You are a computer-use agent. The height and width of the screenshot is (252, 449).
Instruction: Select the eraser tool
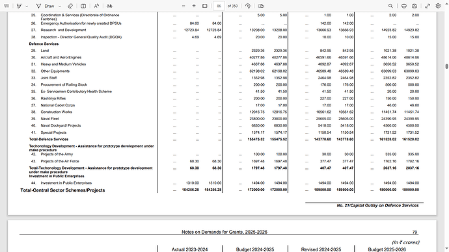70,6
